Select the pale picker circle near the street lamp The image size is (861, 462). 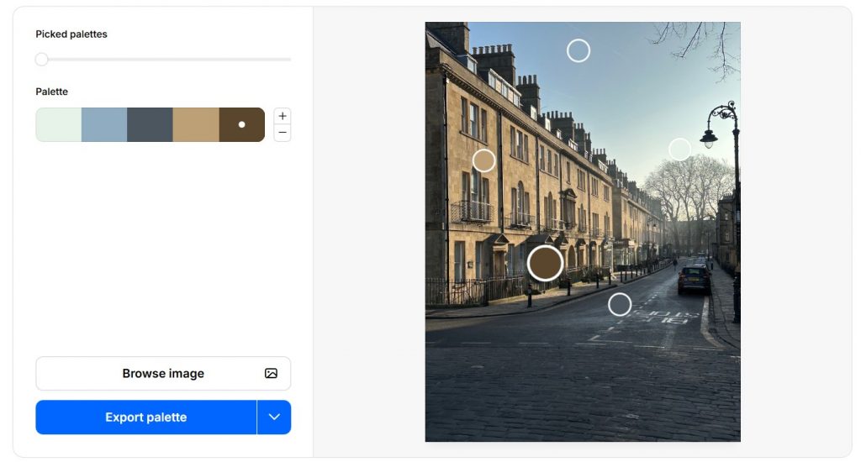pos(679,150)
